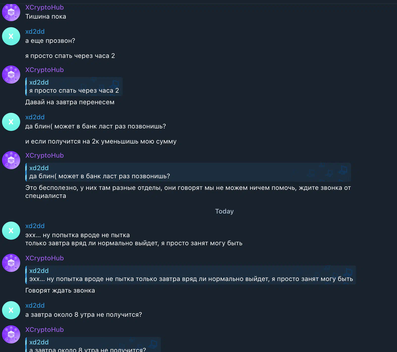
Task: Click the partially visible bottom quoted reply
Action: (93, 345)
